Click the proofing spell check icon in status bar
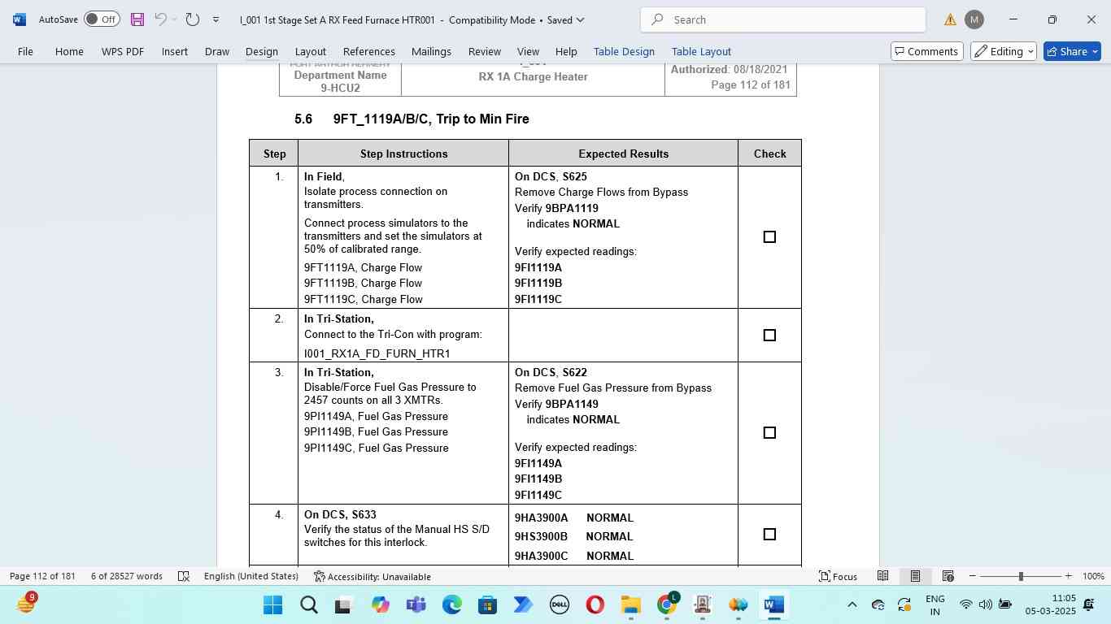This screenshot has width=1111, height=624. pyautogui.click(x=184, y=576)
